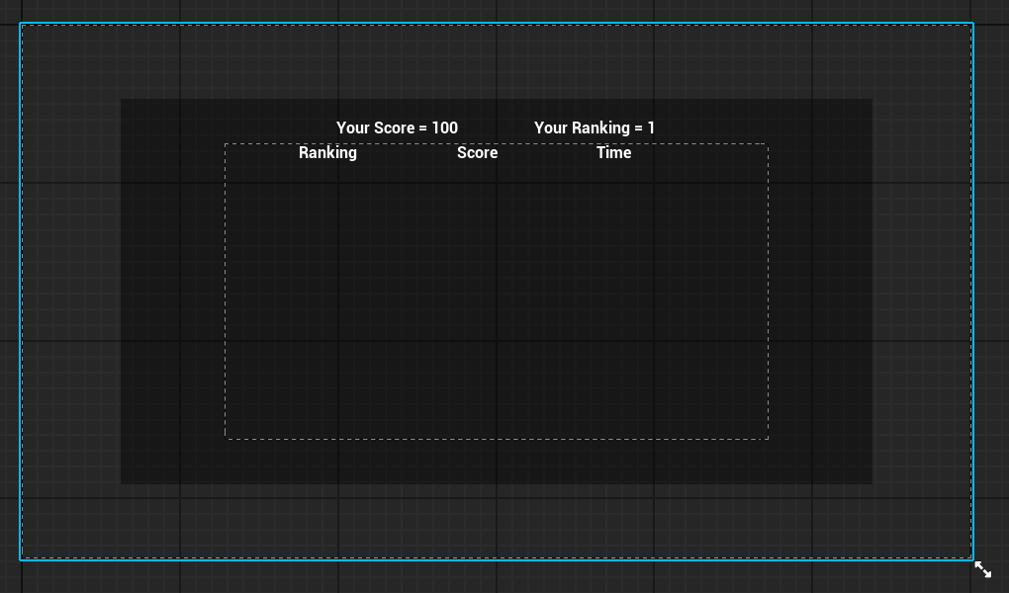Click the grid area right of the background panel
Image resolution: width=1009 pixels, height=593 pixels.
coord(925,296)
